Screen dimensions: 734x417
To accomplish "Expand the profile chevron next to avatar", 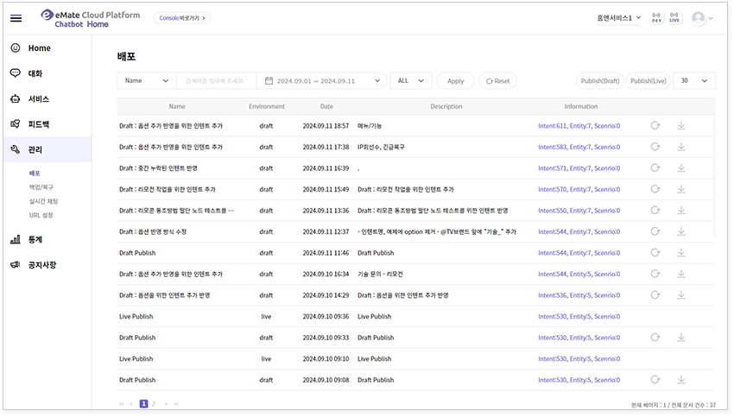I will (x=711, y=18).
